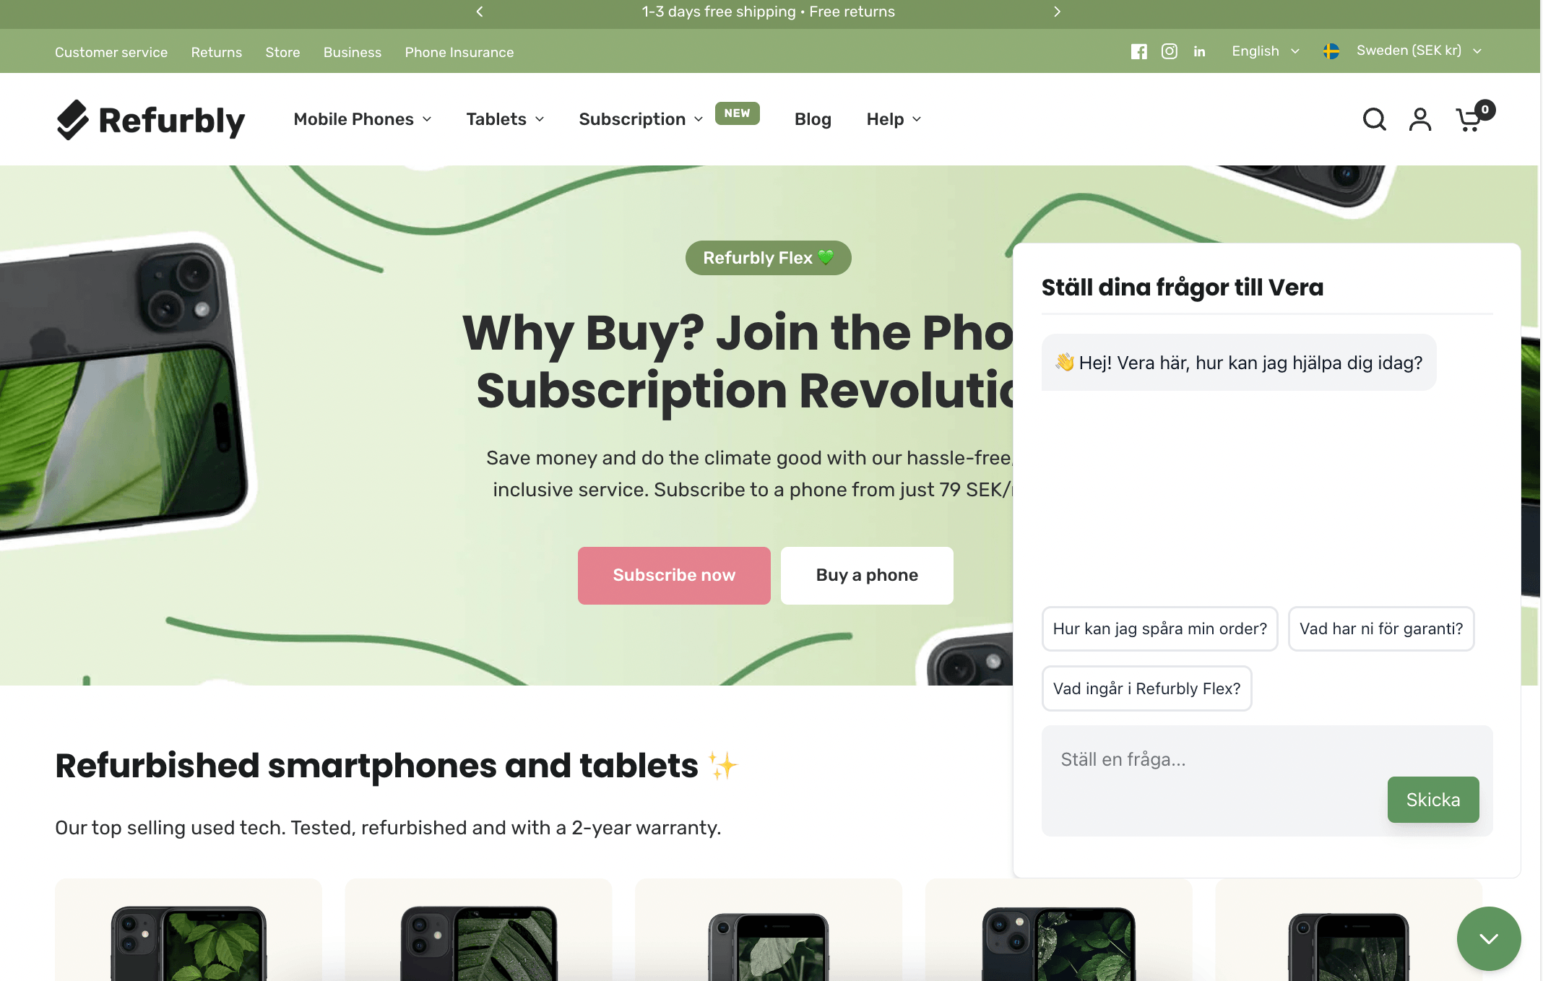Go to Refurbly logo homepage
This screenshot has width=1543, height=981.
point(150,120)
